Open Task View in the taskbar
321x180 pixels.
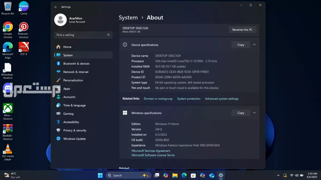point(157,175)
